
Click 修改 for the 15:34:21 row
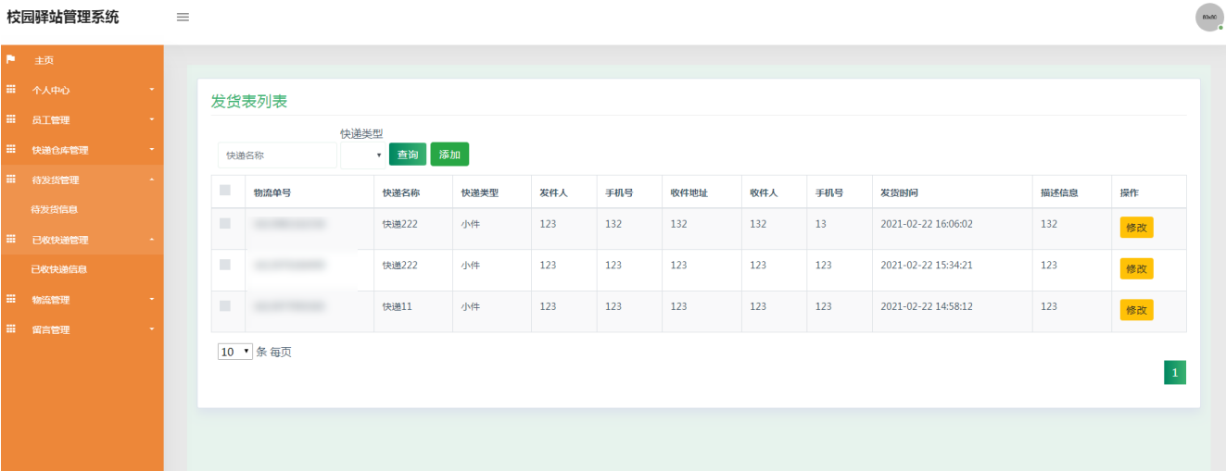(1136, 268)
